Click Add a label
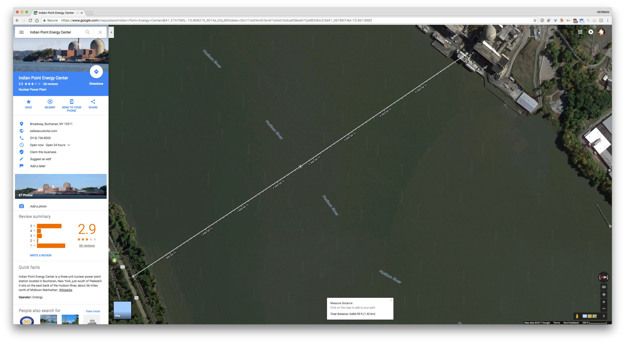 [x=37, y=166]
